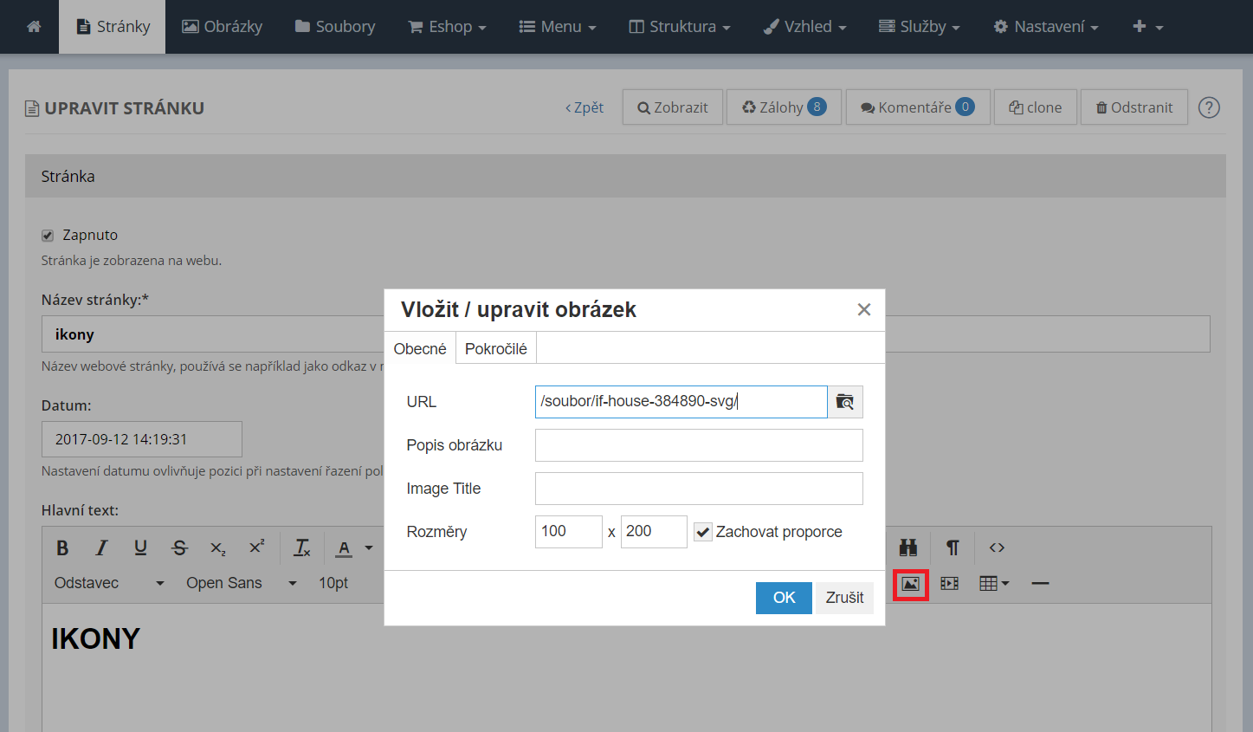Open the Obrázky menu item
The image size is (1253, 732).
coord(223,27)
